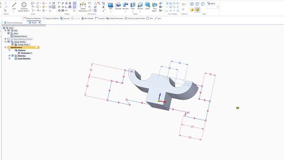Click Trim in the quick bar
The image size is (284, 160).
tap(150, 18)
